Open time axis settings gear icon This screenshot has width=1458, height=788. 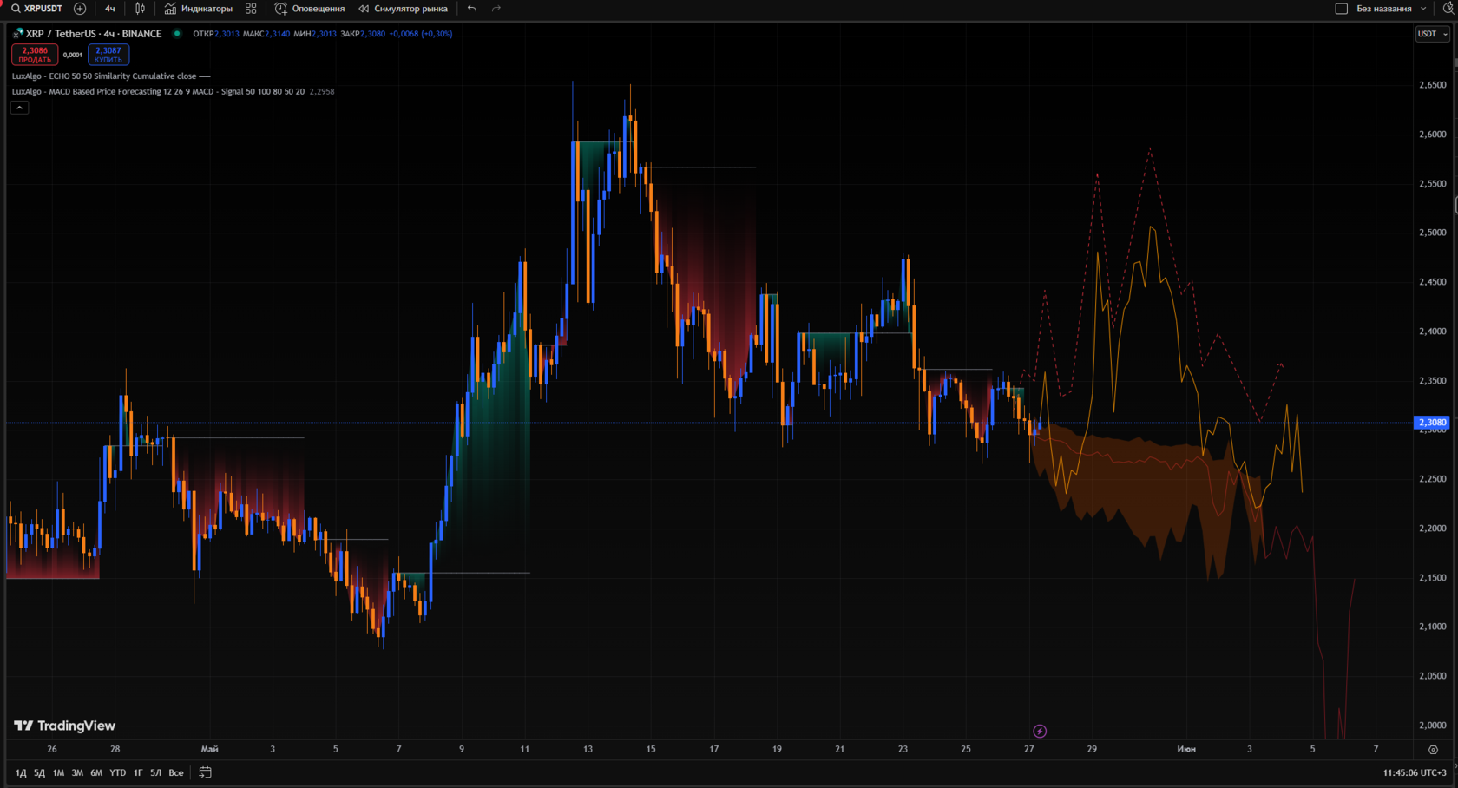pyautogui.click(x=1433, y=749)
